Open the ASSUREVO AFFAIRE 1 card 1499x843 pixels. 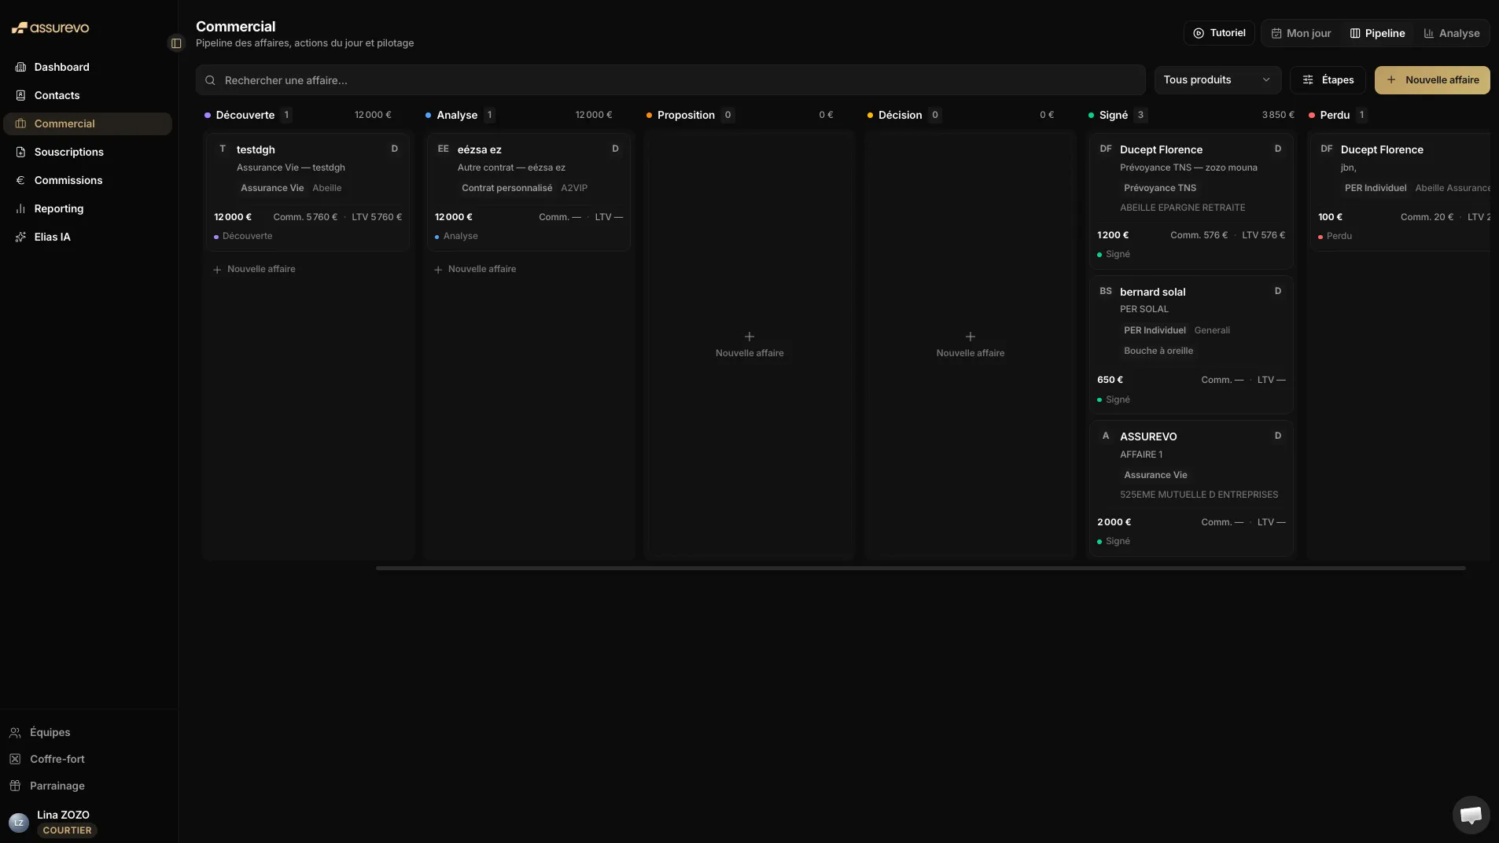pyautogui.click(x=1191, y=488)
